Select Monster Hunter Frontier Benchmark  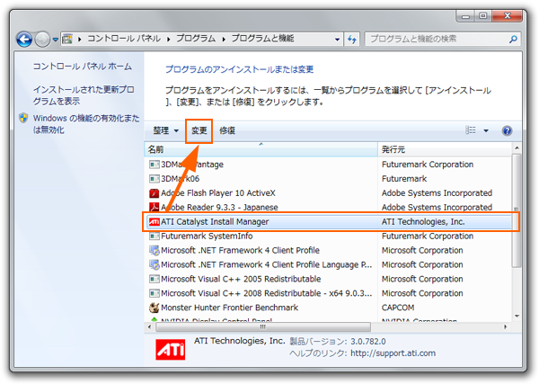pos(328,308)
